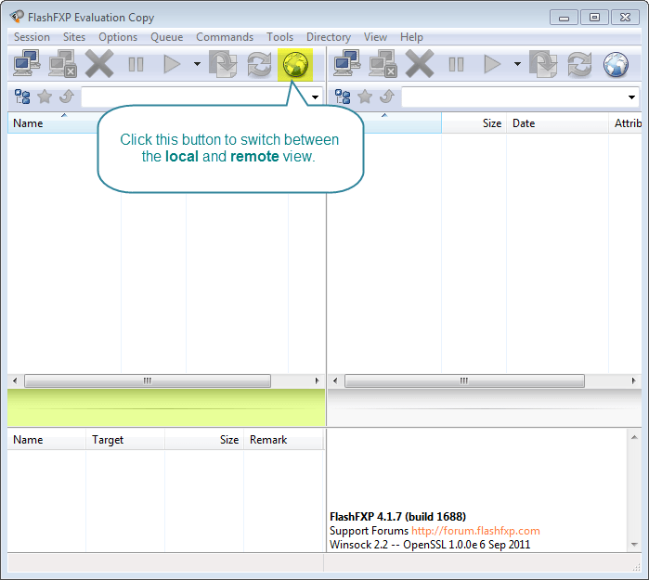
Task: Expand left pane path dropdown
Action: [315, 97]
